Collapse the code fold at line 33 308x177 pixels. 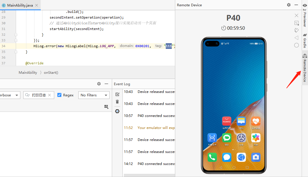[16, 40]
